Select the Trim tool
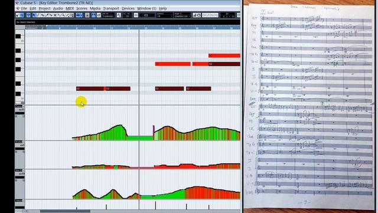This screenshot has width=378, height=213. pyautogui.click(x=47, y=15)
